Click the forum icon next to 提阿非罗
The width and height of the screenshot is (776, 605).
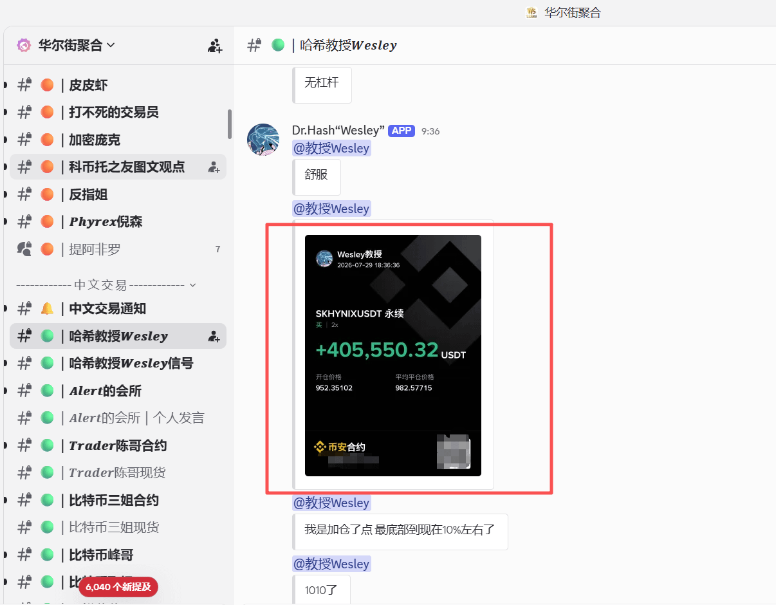[24, 249]
